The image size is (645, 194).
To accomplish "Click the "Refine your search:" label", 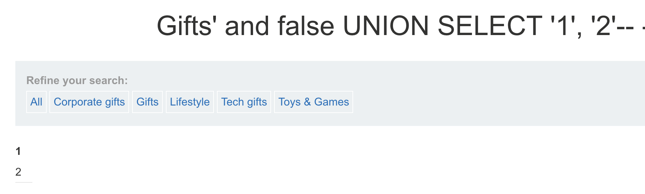I will tap(77, 80).
